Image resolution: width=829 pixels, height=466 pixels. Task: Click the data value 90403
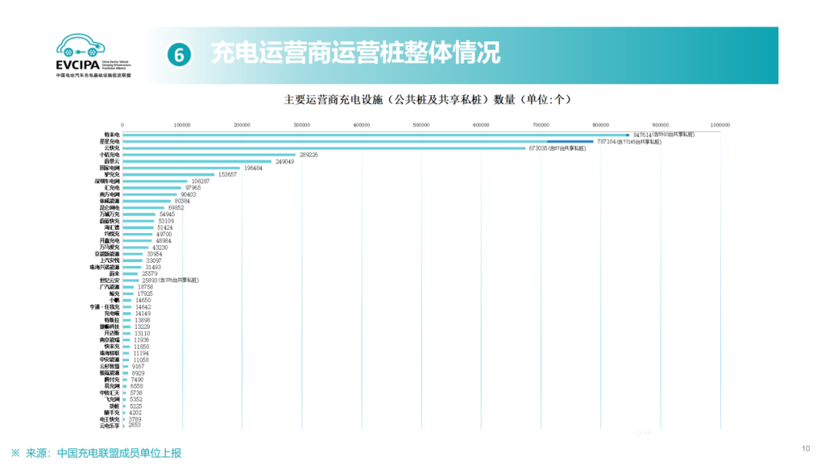tap(188, 195)
